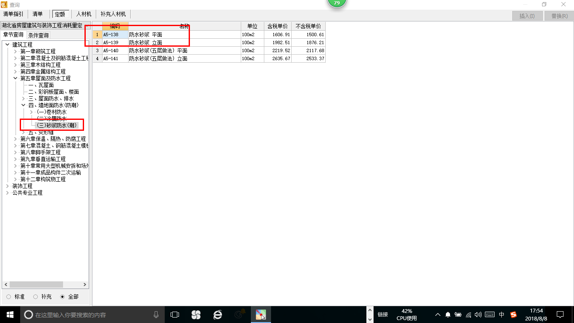574x323 pixels.
Task: Click the green 79 floating badge
Action: tap(337, 3)
